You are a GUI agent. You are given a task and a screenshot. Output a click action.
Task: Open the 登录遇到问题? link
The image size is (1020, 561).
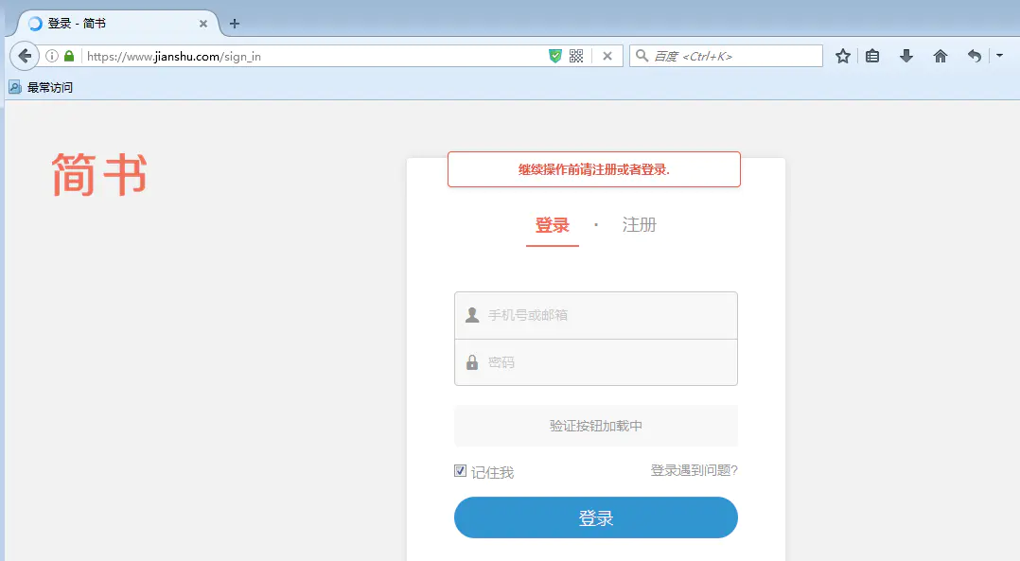point(695,470)
